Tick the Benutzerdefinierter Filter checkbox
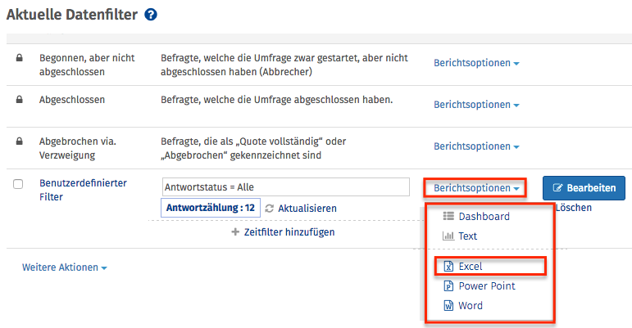Screen dimensions: 632x328 point(19,184)
